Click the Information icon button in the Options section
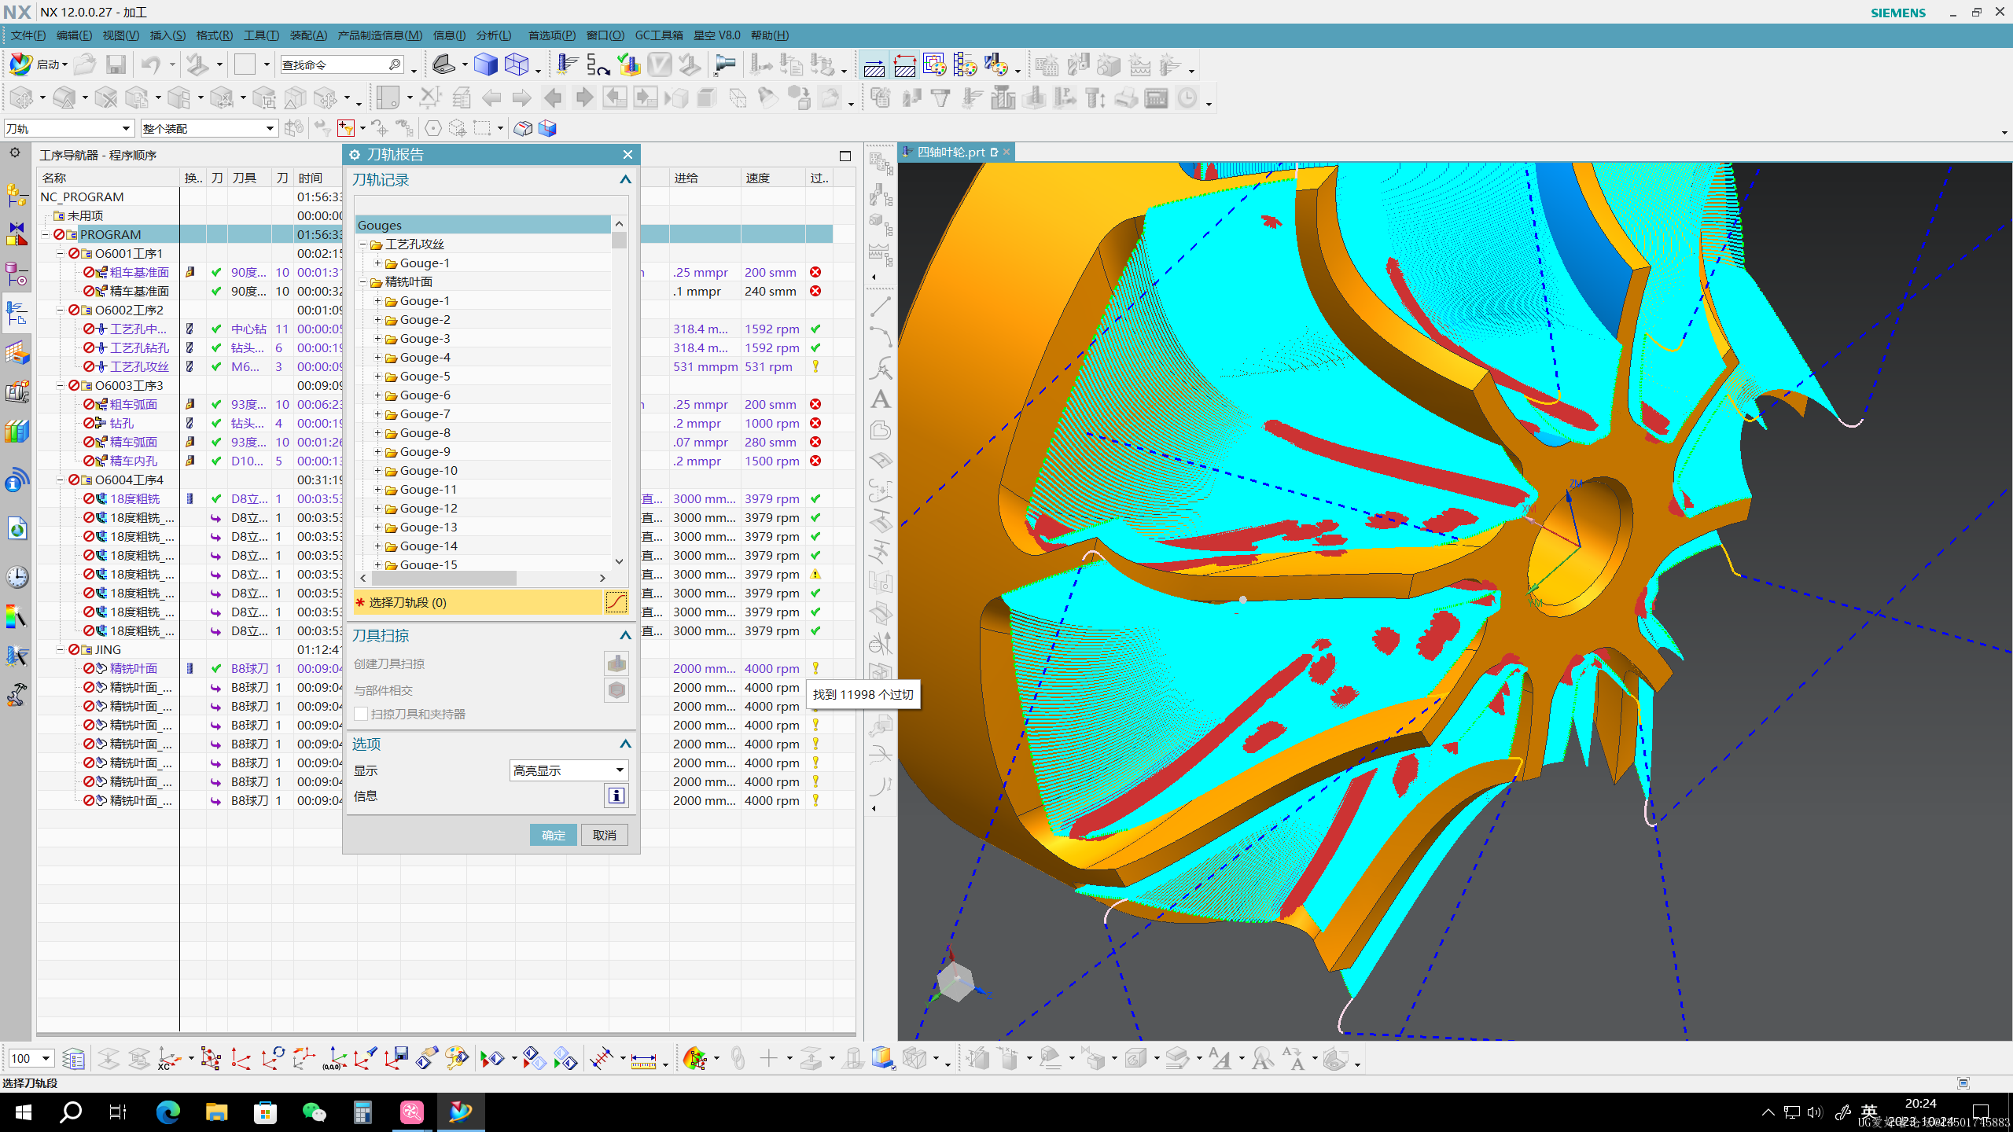Viewport: 2013px width, 1132px height. pos(616,796)
